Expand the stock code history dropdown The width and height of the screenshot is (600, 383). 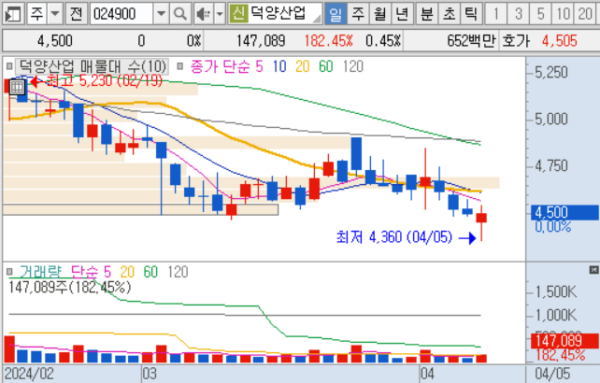coord(161,14)
